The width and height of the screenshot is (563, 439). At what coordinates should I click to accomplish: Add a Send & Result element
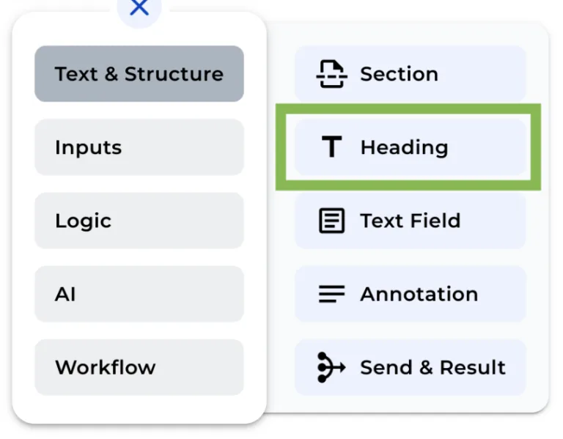point(411,367)
